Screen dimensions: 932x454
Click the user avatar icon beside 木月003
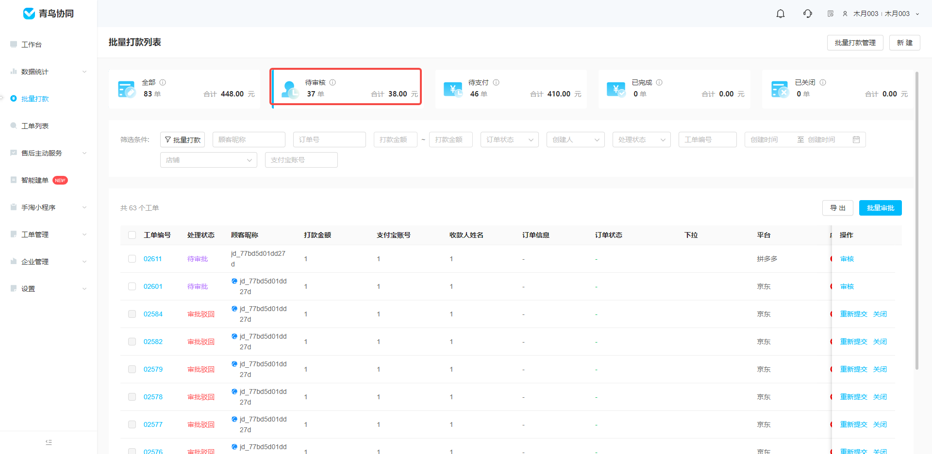[845, 14]
